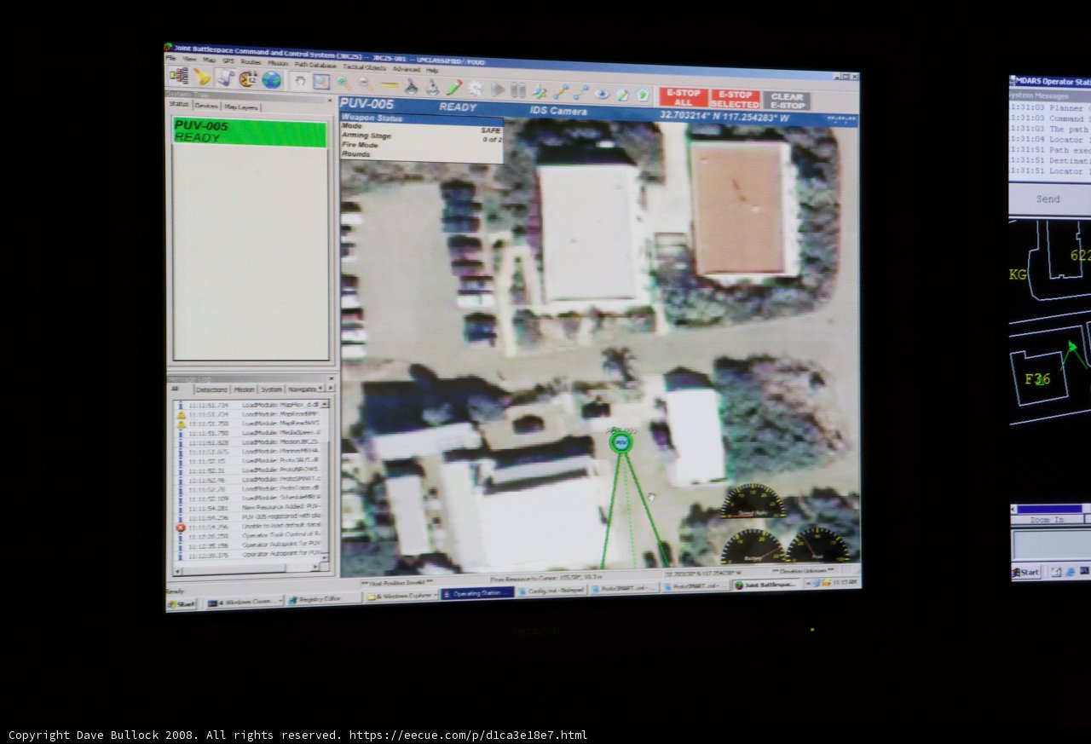
Task: Open the Help menu
Action: pos(432,70)
